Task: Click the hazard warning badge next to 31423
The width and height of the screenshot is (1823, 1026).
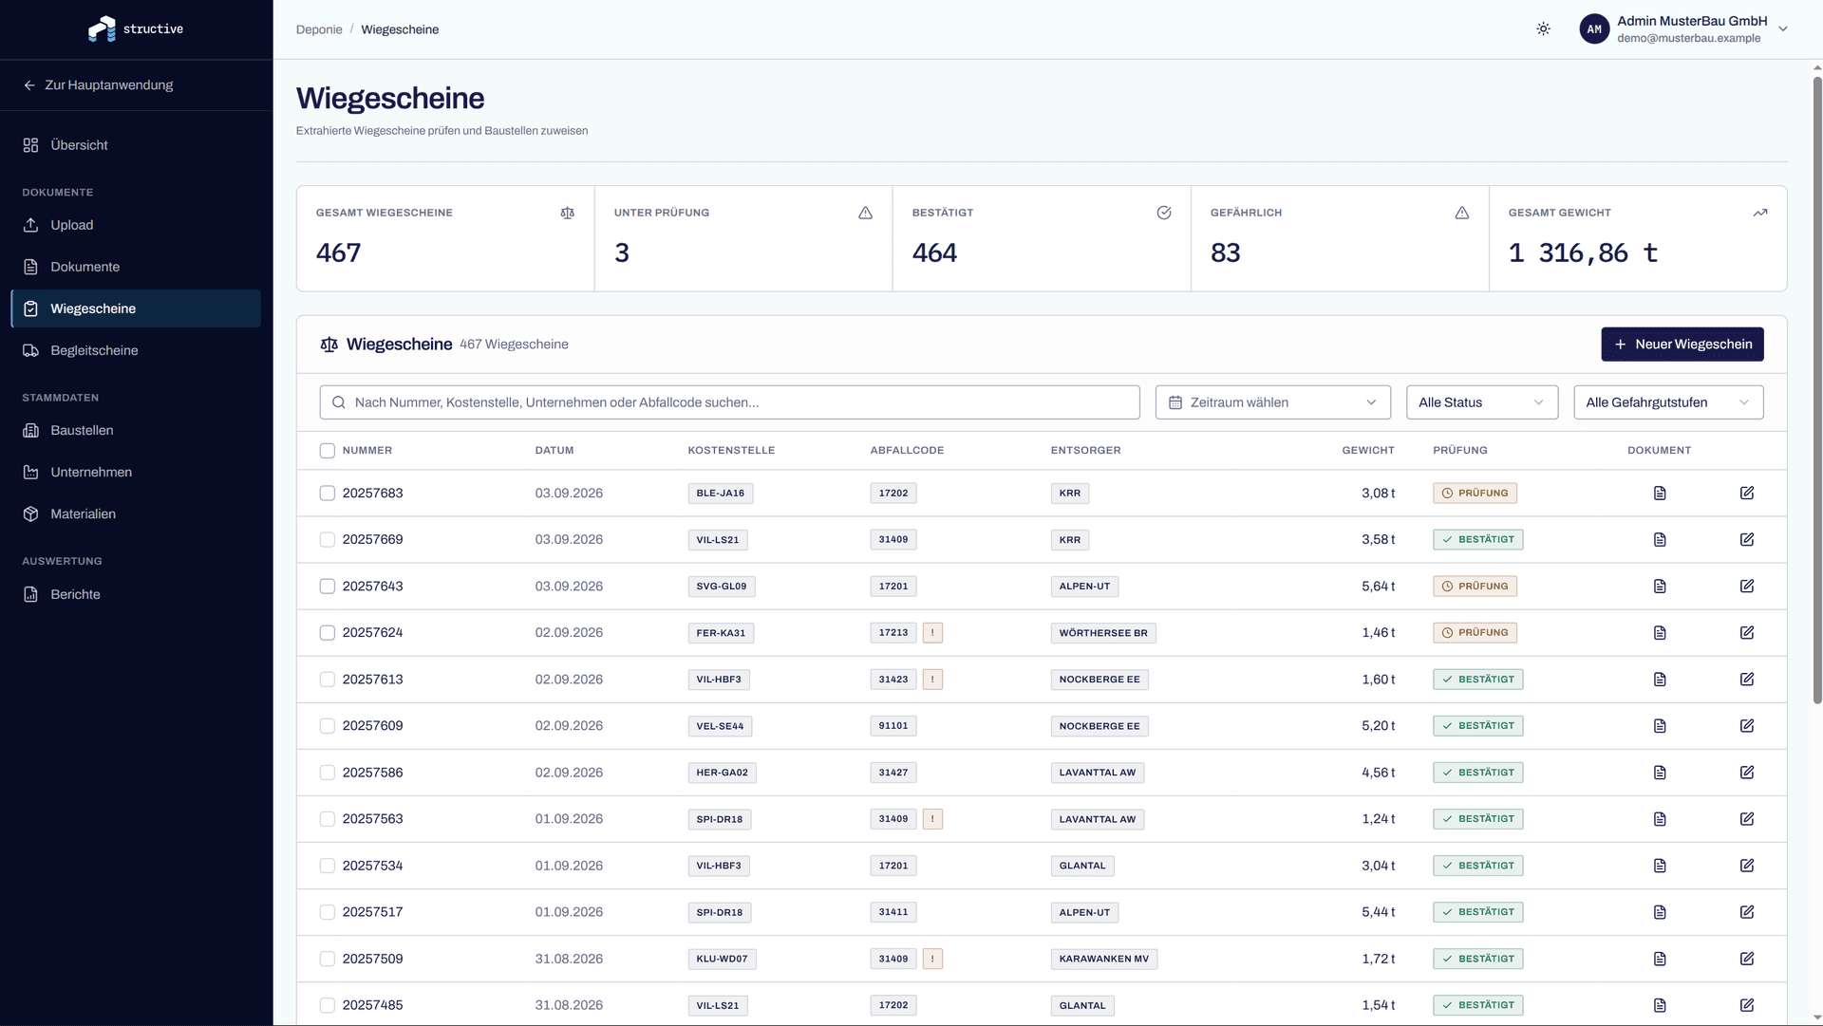Action: point(932,680)
